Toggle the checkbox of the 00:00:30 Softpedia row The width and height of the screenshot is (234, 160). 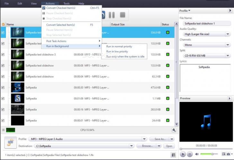pyautogui.click(x=3, y=87)
